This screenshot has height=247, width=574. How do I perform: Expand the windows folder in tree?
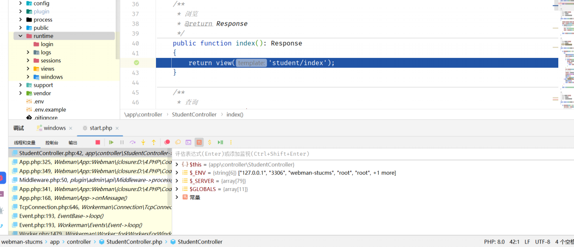tap(28, 77)
